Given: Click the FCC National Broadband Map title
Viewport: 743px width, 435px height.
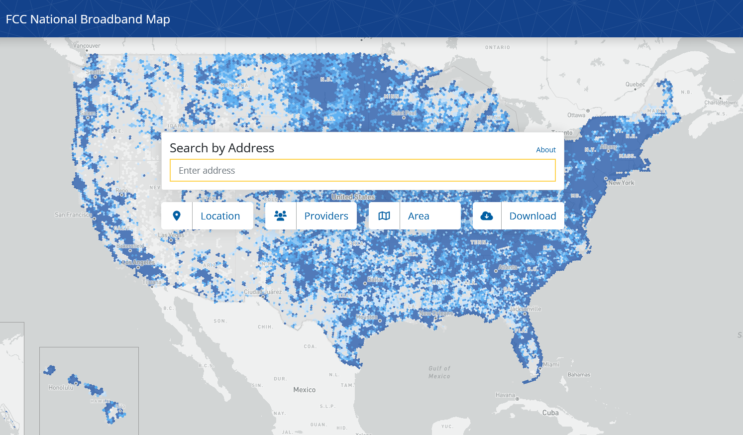Looking at the screenshot, I should [88, 19].
